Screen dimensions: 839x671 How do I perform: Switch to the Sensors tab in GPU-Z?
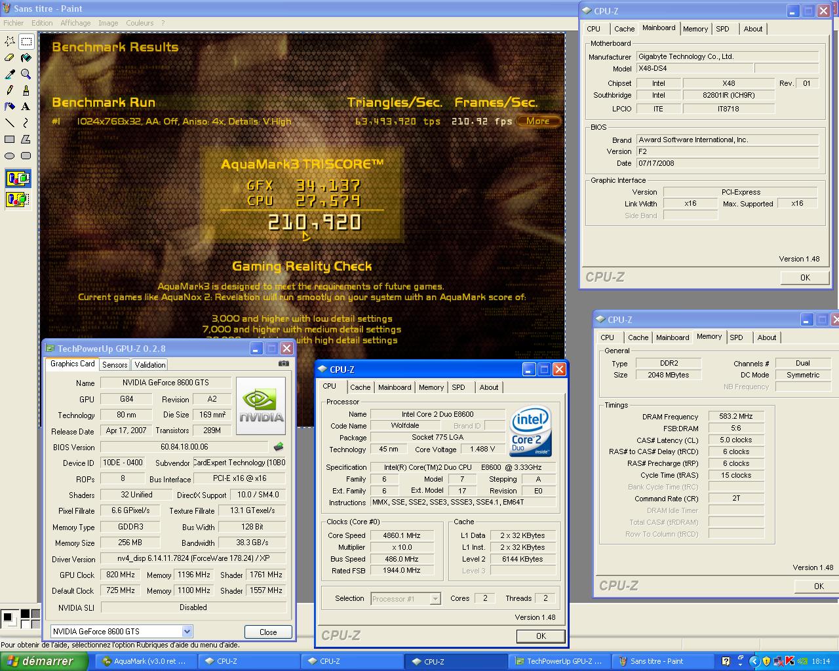[115, 365]
